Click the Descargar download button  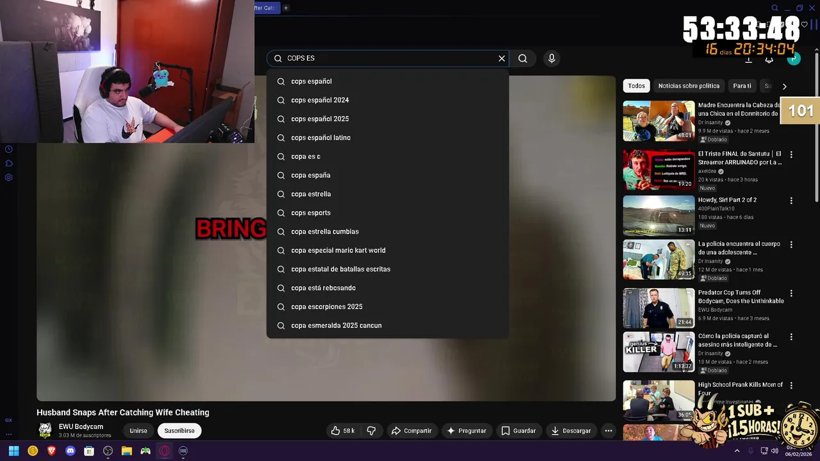coord(571,431)
